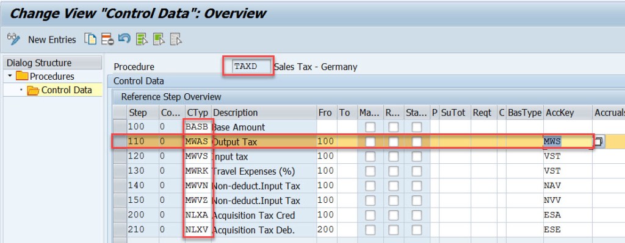
Task: Collapse the Procedures tree node arrow
Action: (x=10, y=76)
